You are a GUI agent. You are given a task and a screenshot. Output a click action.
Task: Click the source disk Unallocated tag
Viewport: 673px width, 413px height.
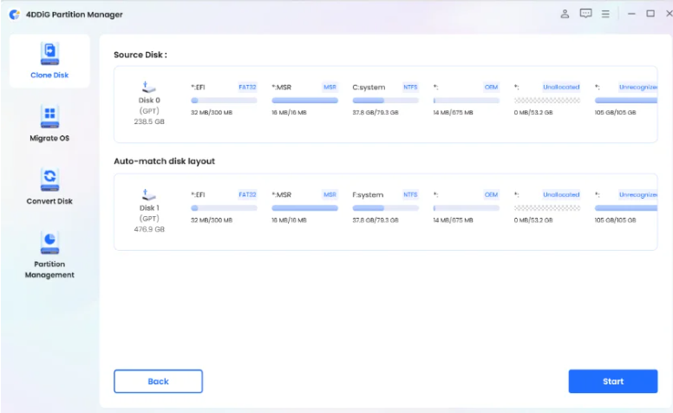(561, 87)
